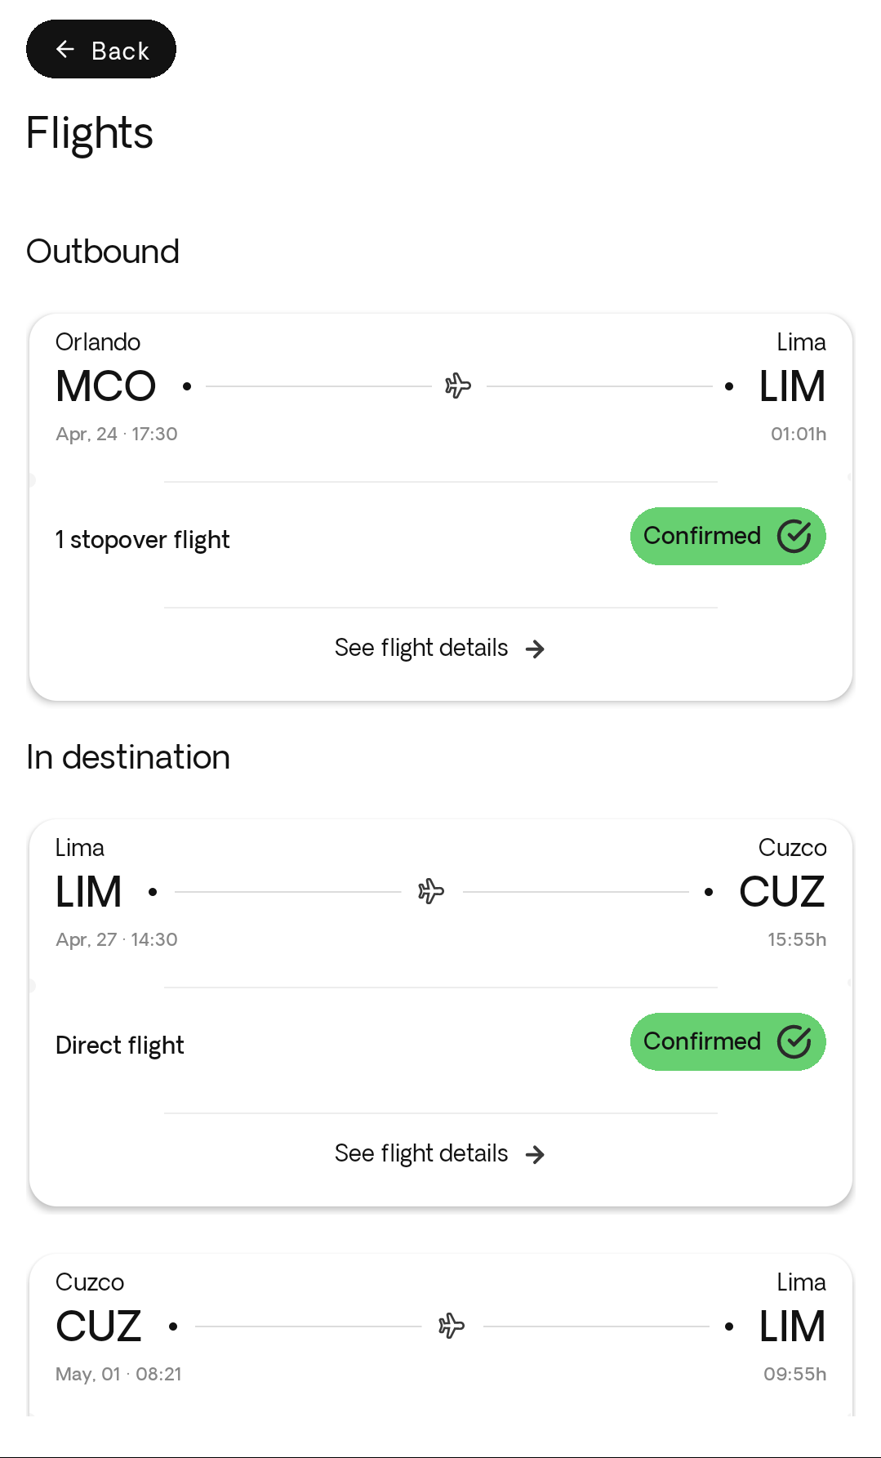The image size is (881, 1458).
Task: Click arrow icon beside outbound flight details
Action: click(x=535, y=649)
